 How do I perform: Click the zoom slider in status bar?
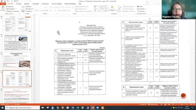tap(182, 105)
